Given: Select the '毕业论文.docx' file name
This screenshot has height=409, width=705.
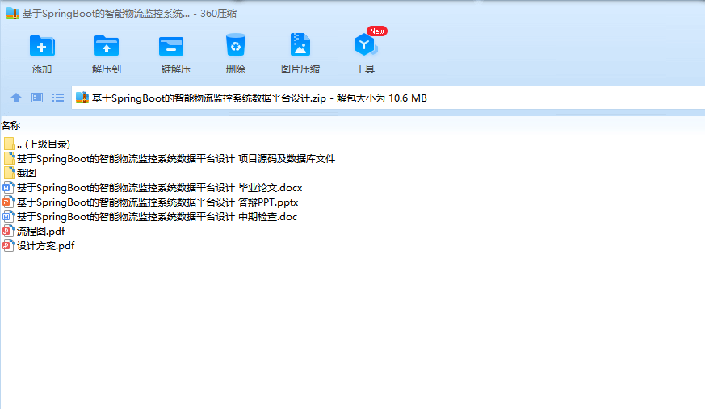Looking at the screenshot, I should [x=160, y=188].
